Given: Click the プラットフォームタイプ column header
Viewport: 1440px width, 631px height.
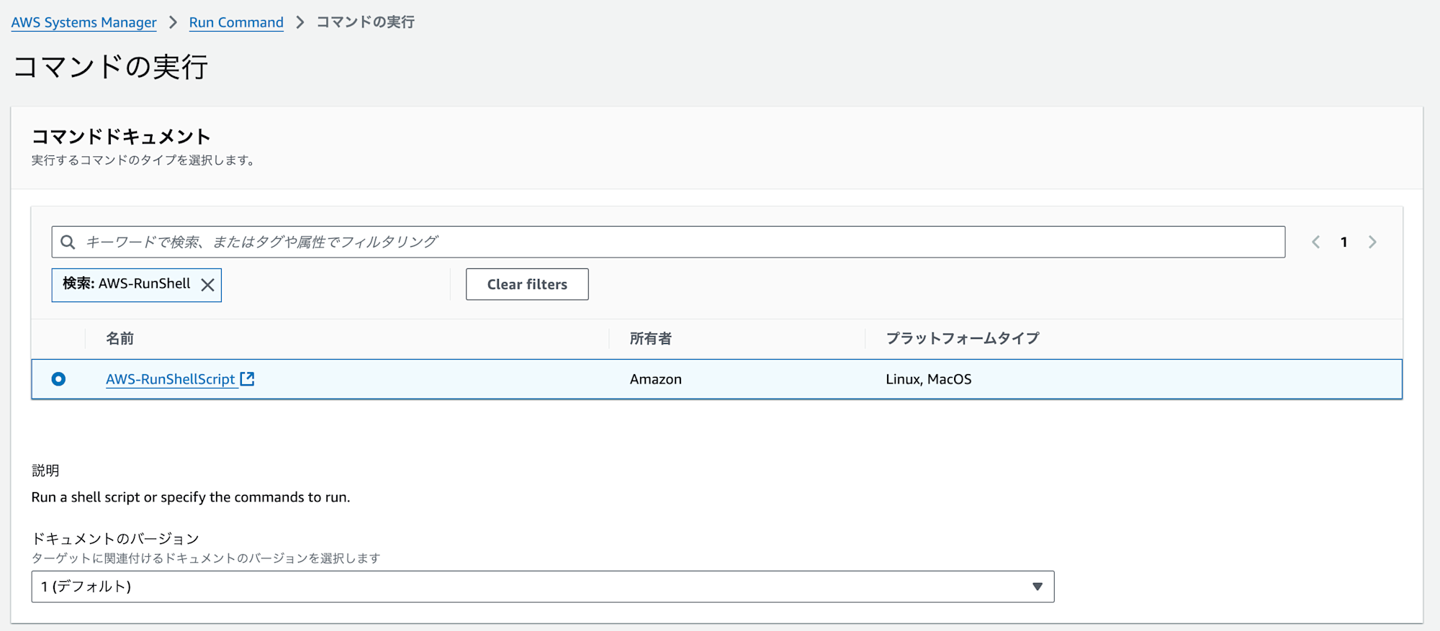Looking at the screenshot, I should tap(963, 338).
